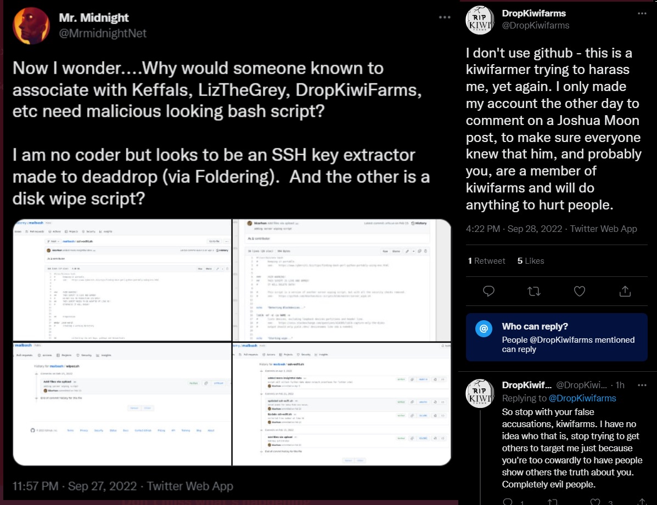Open the more options menu on Mr. Midnight's tweet
This screenshot has width=657, height=505.
(443, 17)
